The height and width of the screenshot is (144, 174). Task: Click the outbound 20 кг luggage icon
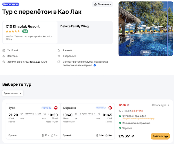(43, 135)
